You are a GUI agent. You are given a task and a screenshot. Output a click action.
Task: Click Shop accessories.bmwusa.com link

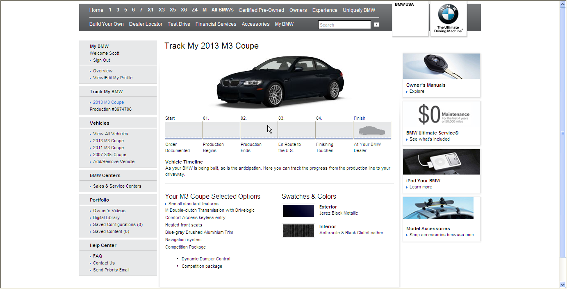click(x=442, y=235)
